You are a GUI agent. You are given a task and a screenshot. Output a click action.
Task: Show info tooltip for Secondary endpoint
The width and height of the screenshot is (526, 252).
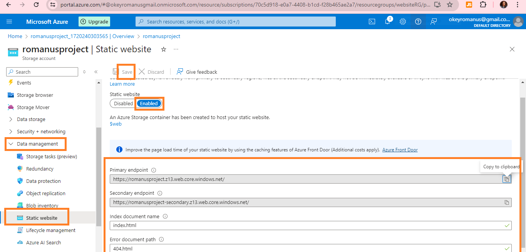tap(160, 193)
